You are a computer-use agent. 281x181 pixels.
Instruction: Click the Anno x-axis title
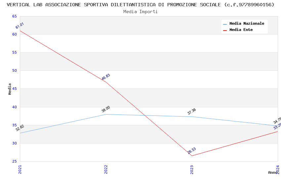tap(273, 172)
